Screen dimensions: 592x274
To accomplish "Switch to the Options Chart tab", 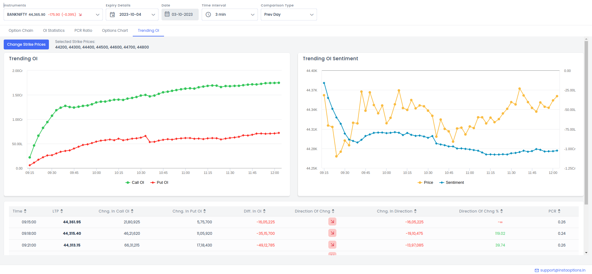I will coord(115,31).
